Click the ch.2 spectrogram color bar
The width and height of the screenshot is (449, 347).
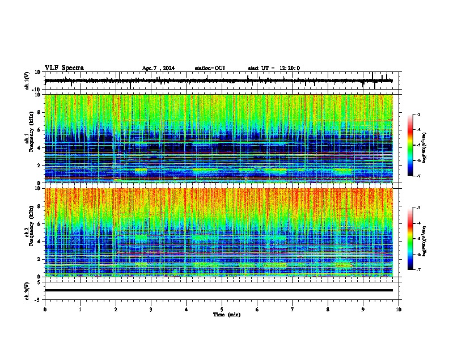(x=410, y=239)
